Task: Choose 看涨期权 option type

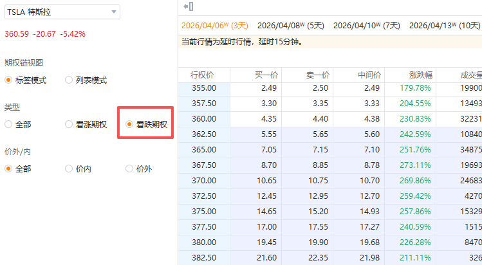Action: point(86,124)
